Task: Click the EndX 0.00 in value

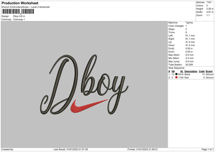Action: tap(189, 48)
